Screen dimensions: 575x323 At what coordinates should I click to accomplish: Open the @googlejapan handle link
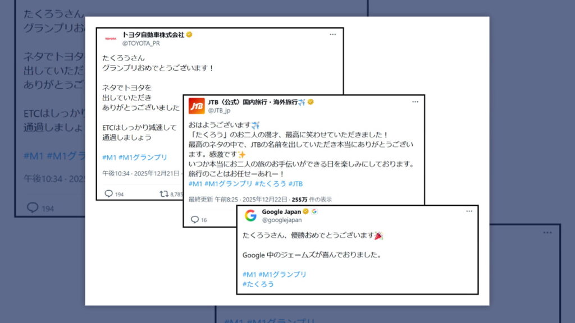(x=282, y=220)
